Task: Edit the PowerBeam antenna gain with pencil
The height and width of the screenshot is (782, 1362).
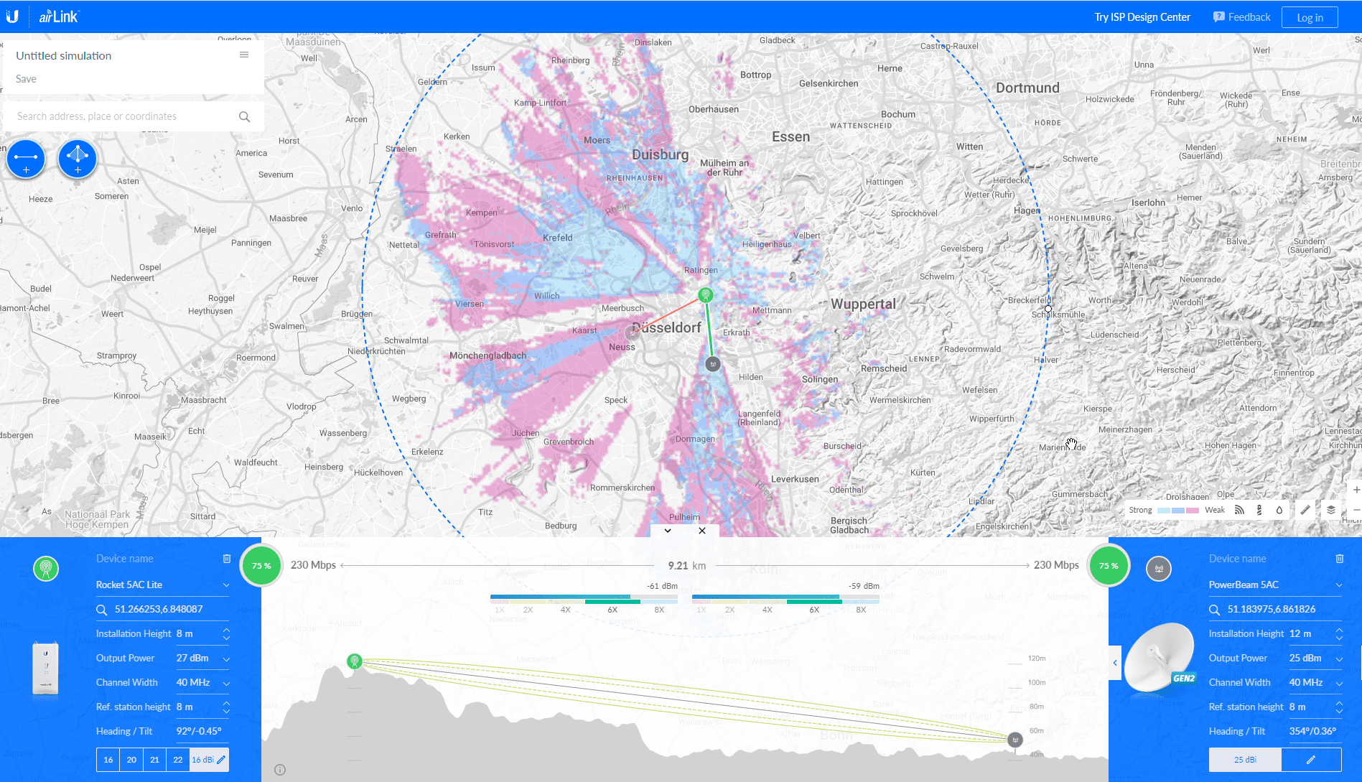Action: (1311, 760)
